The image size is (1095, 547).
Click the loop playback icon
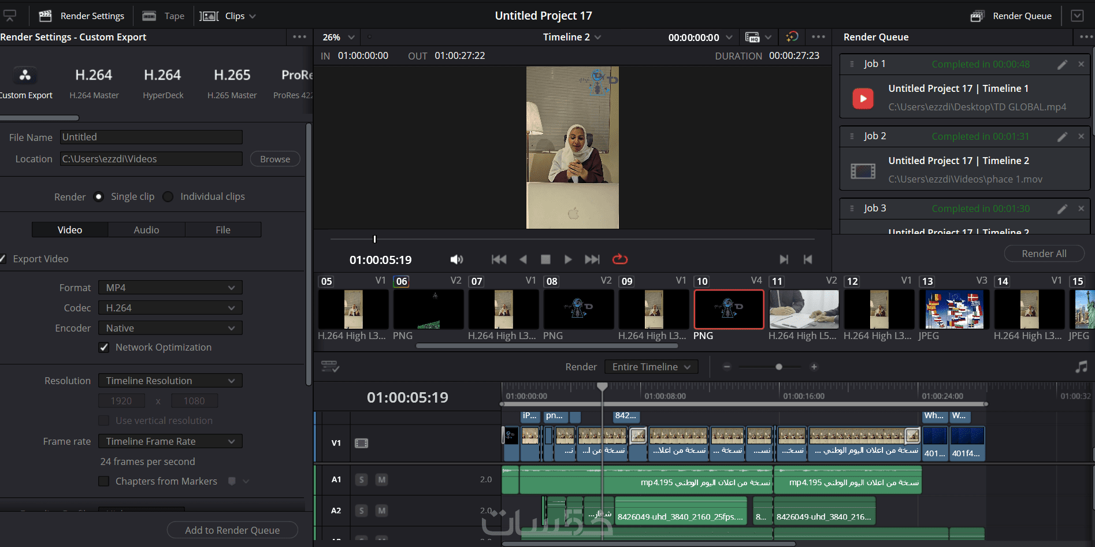(x=619, y=259)
